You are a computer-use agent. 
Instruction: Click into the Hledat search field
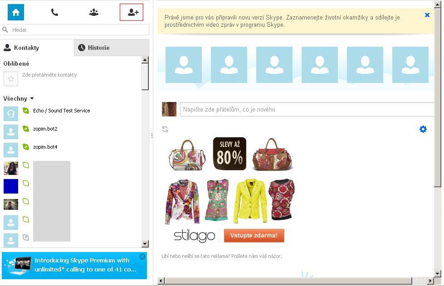(74, 30)
